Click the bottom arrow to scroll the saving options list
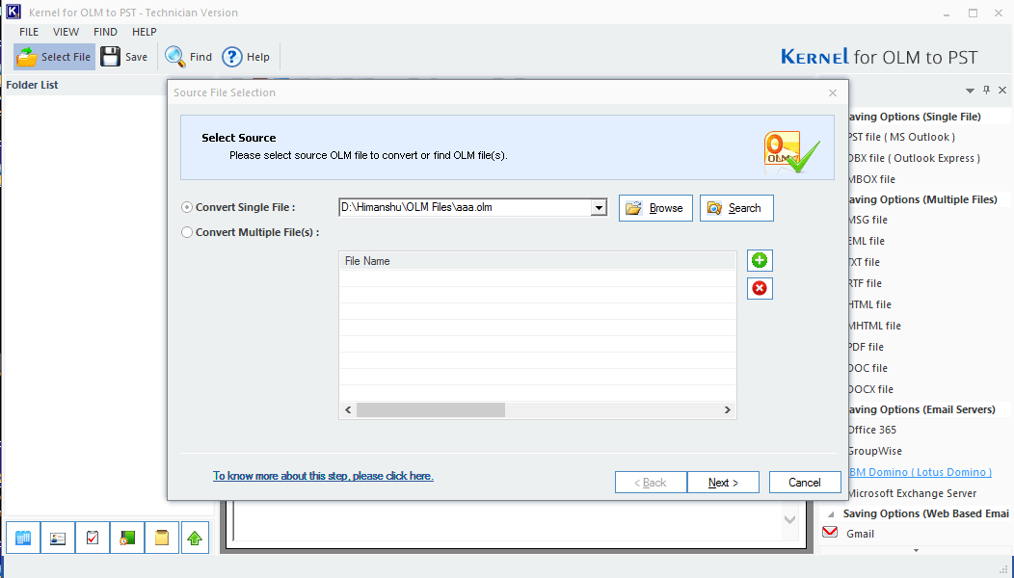 pos(916,550)
